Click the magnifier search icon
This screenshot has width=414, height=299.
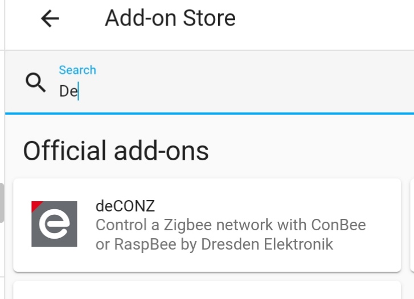[36, 83]
